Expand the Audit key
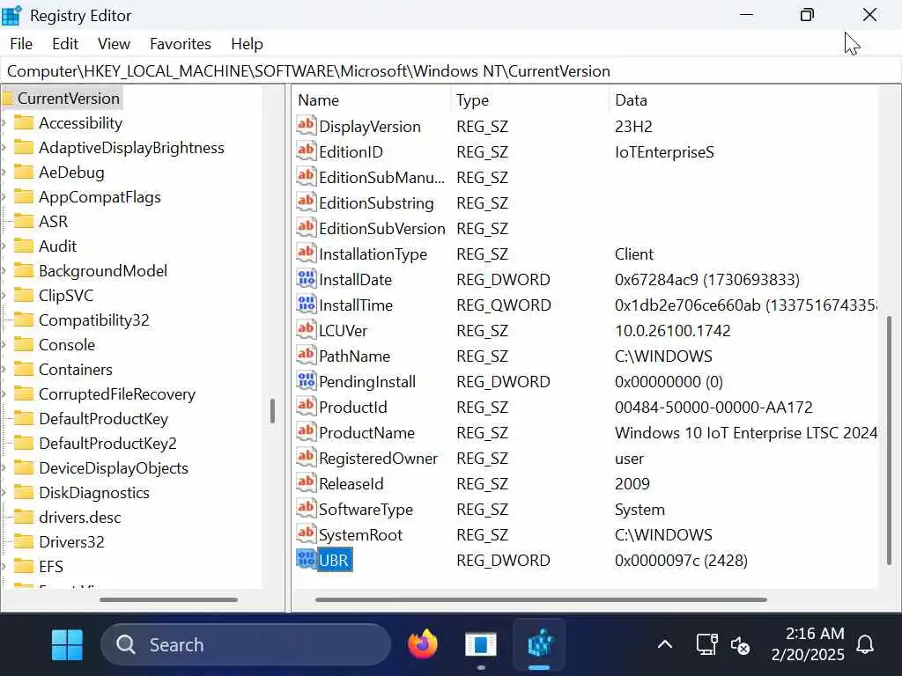The image size is (902, 676). click(x=4, y=246)
